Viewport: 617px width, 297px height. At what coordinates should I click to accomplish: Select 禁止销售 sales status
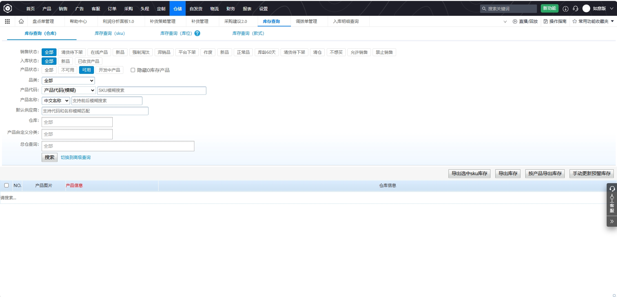click(x=384, y=52)
